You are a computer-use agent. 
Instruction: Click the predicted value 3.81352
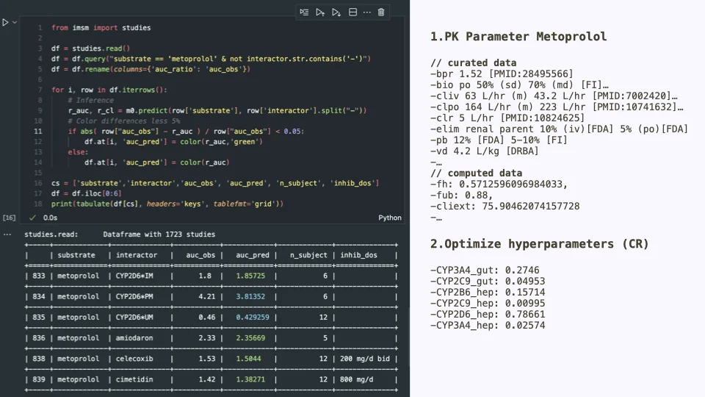click(250, 296)
